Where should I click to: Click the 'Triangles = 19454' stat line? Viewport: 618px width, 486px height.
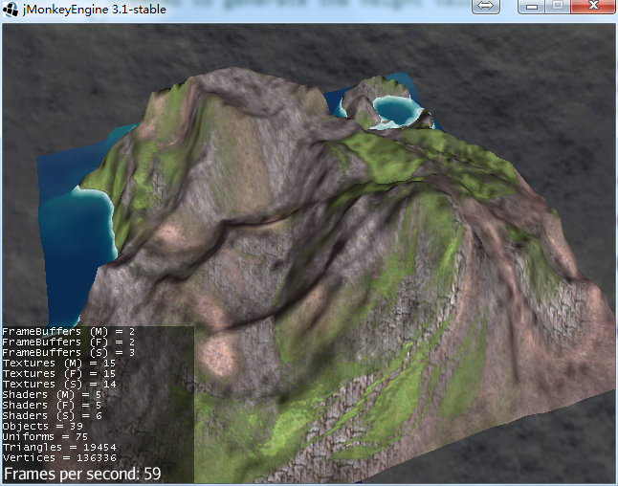coord(59,448)
